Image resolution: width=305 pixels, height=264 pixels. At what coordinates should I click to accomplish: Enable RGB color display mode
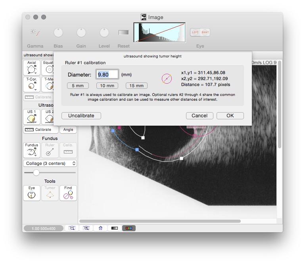coord(129,228)
